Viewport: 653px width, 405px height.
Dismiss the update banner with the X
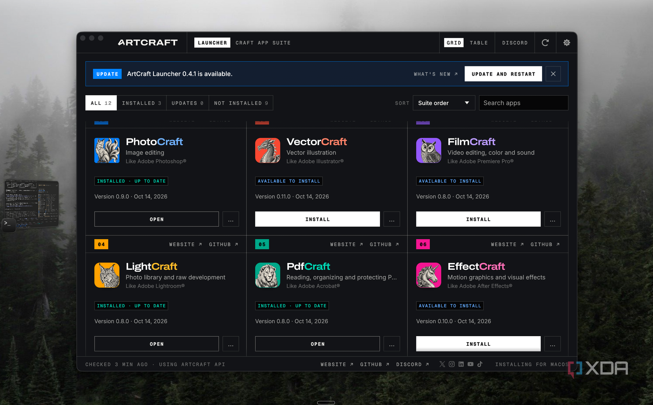pyautogui.click(x=553, y=74)
